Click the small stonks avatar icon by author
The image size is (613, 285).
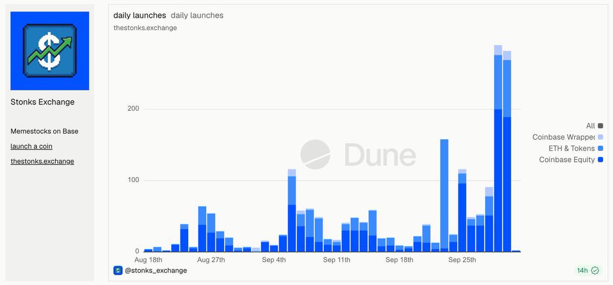118,270
